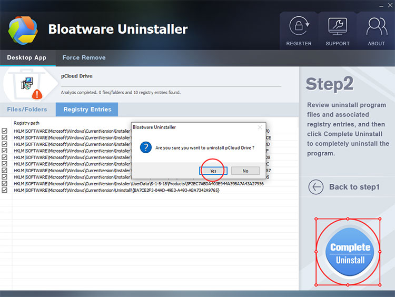Click the analysis progress bar line

pos(171,87)
